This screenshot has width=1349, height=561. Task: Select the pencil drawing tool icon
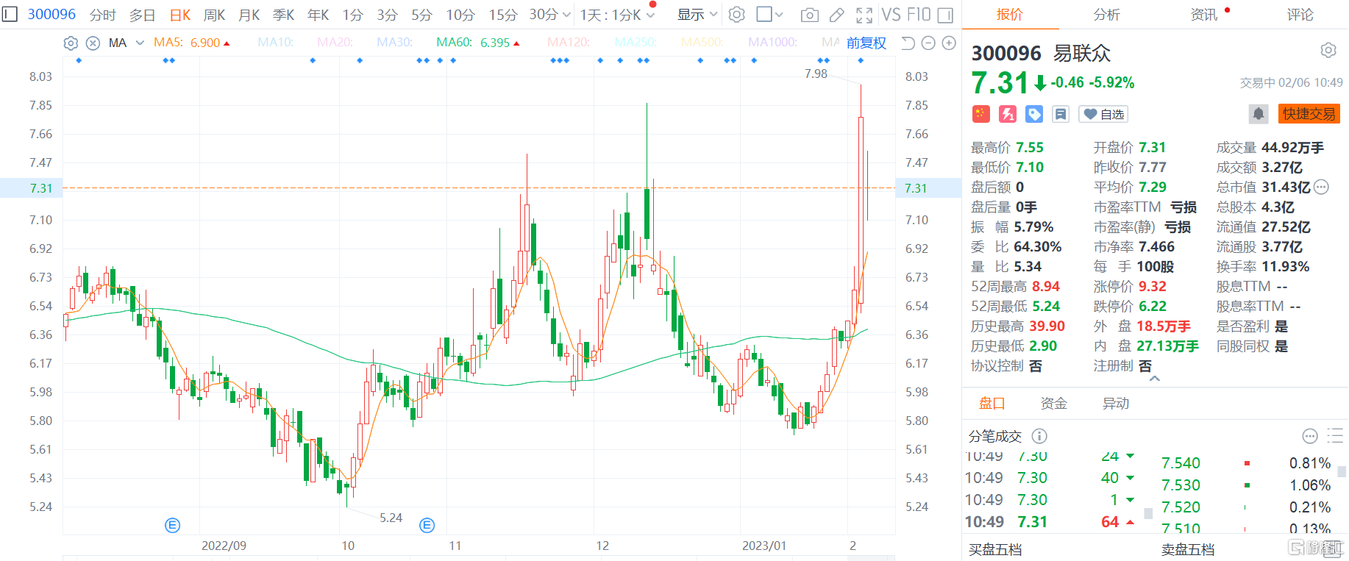[x=837, y=15]
